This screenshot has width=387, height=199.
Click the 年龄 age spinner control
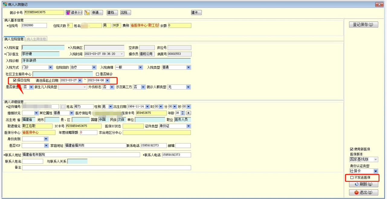183,113
